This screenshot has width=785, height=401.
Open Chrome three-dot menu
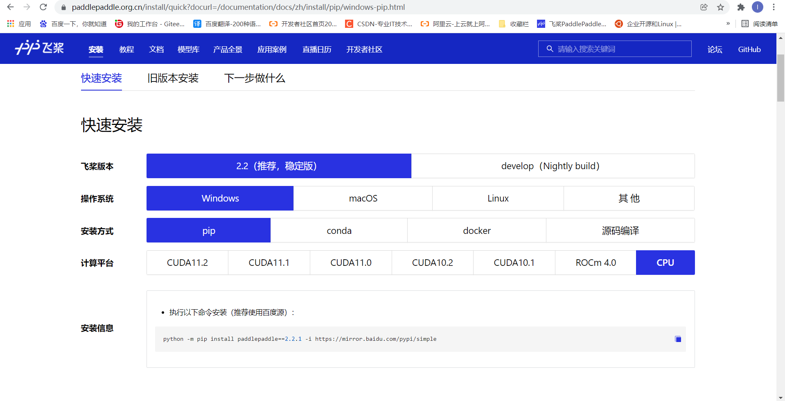(774, 7)
